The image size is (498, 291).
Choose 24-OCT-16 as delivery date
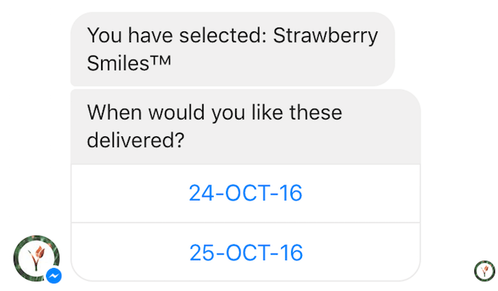point(245,193)
